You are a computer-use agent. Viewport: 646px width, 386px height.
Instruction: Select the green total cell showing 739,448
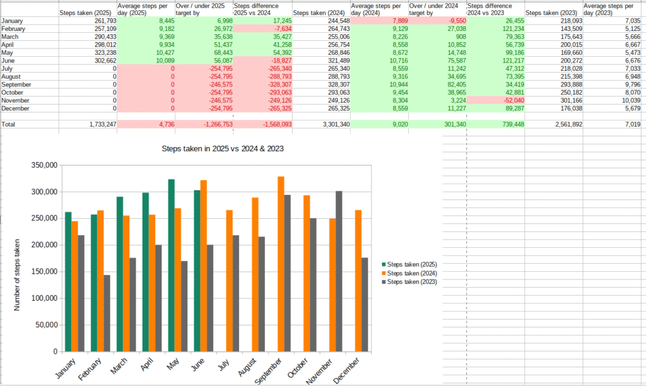(x=496, y=124)
